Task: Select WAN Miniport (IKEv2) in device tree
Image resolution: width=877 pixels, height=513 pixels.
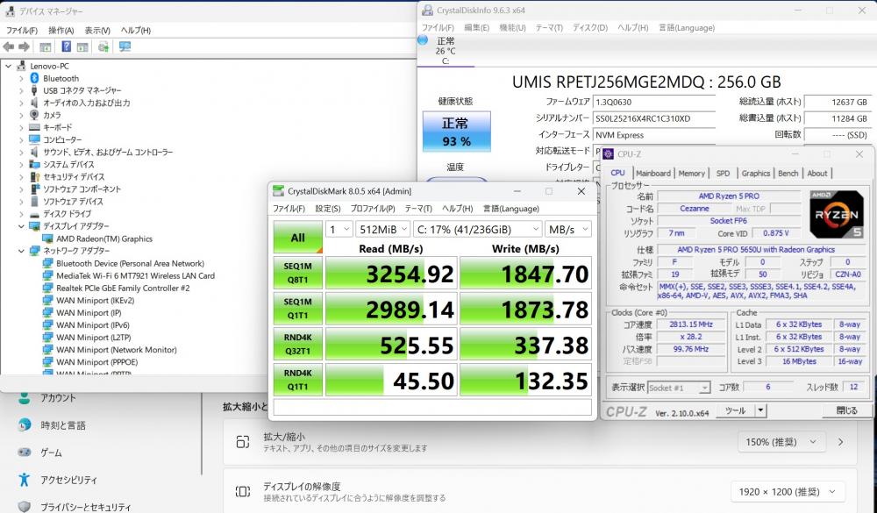Action: click(95, 301)
